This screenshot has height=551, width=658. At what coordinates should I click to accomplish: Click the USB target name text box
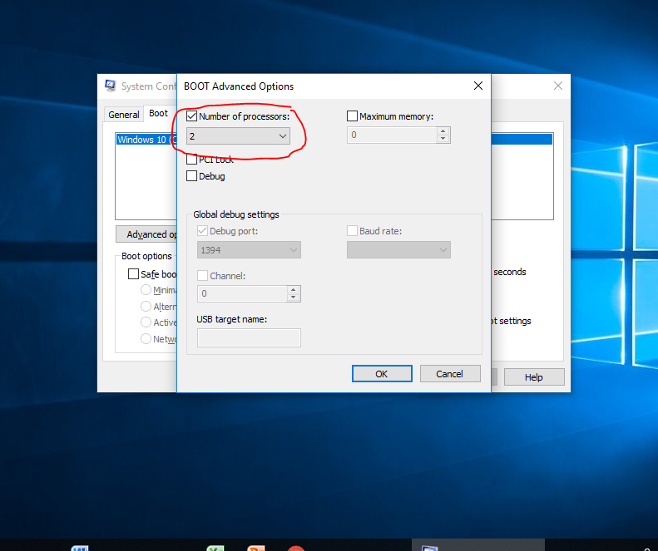tap(249, 337)
